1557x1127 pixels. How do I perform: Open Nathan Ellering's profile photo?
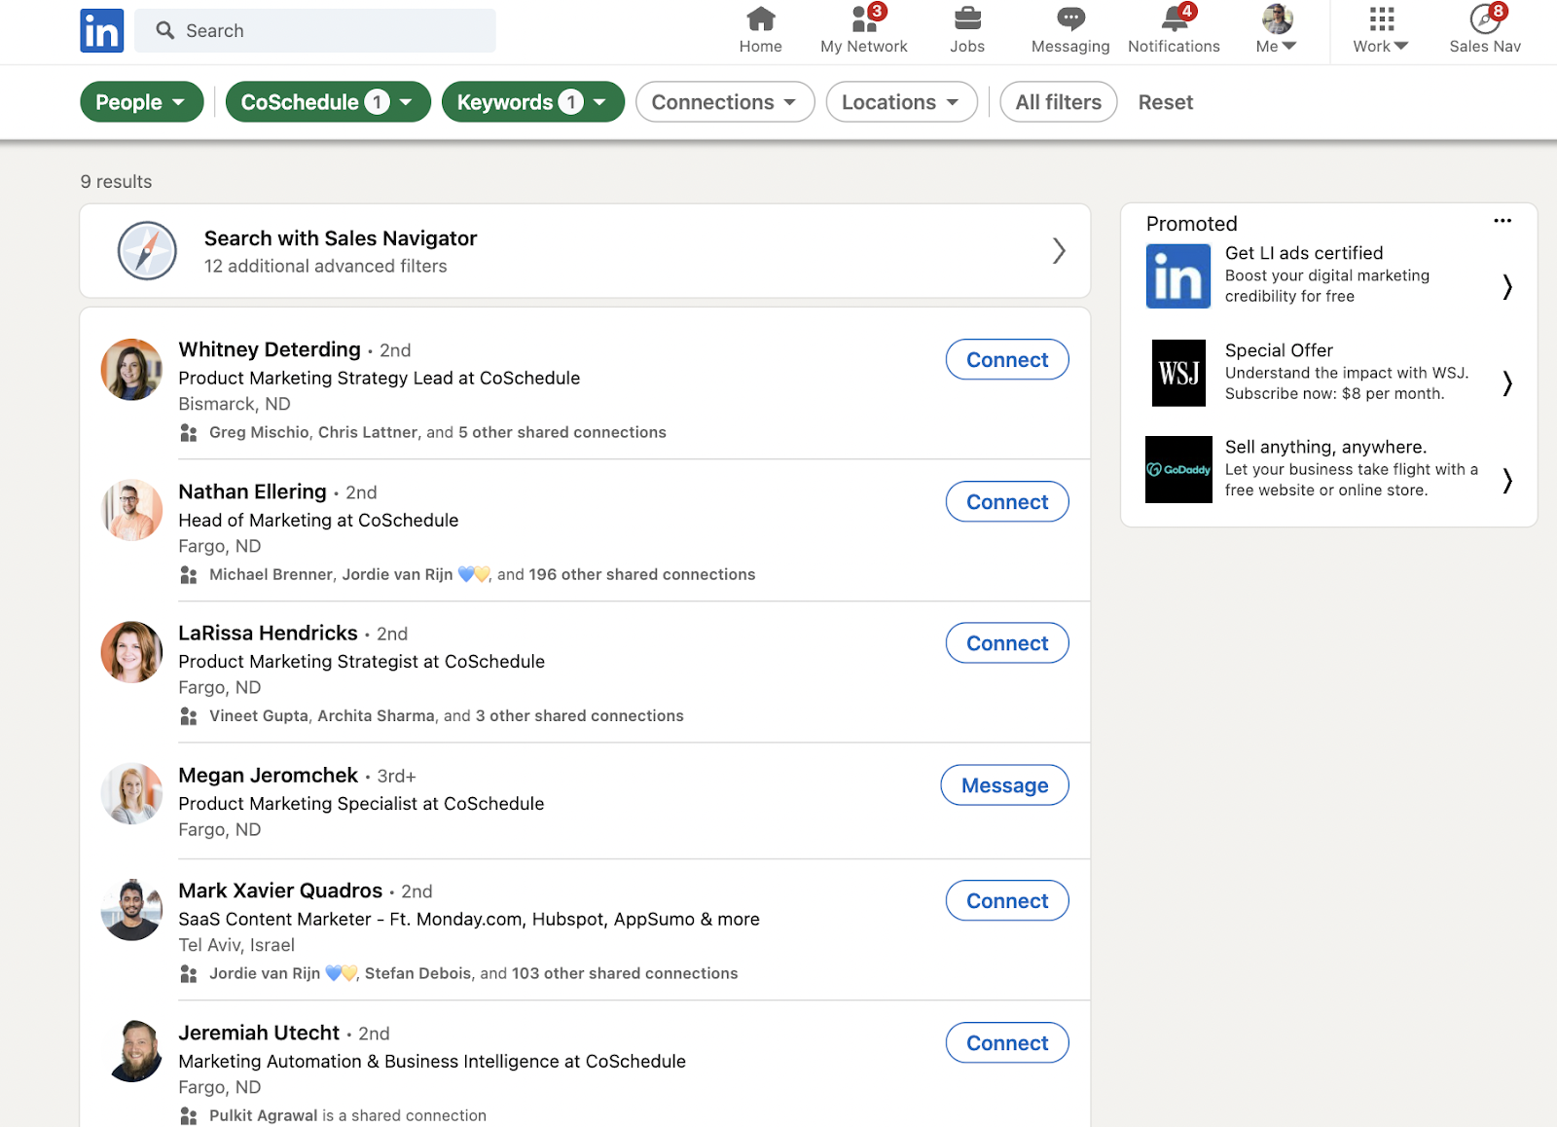131,510
